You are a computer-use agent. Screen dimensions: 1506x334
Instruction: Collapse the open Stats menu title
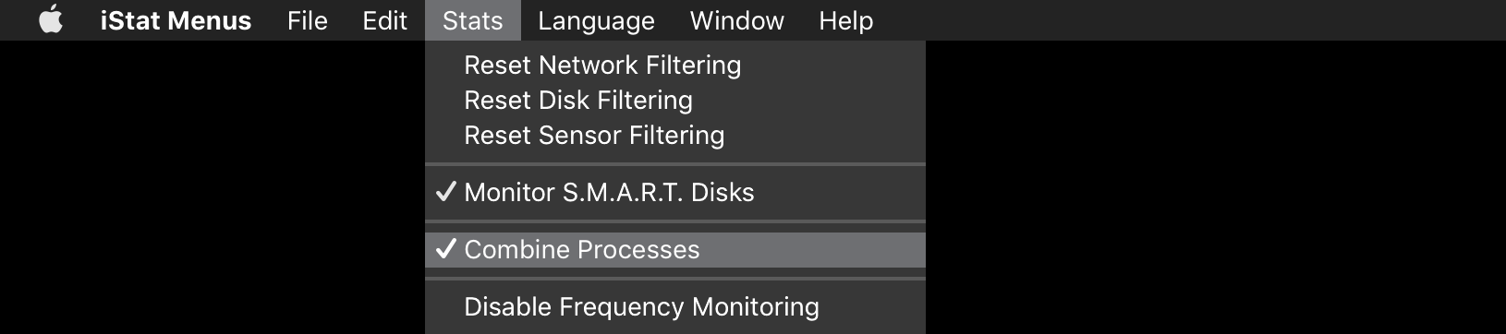coord(473,20)
